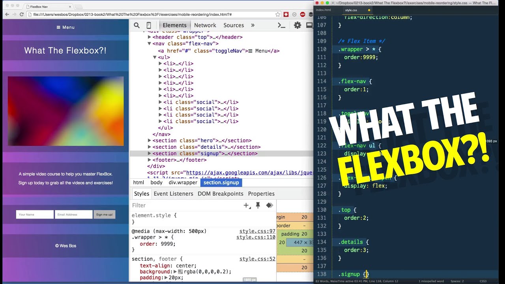Image resolution: width=505 pixels, height=284 pixels.
Task: Click the a class="toggleNav" DOM row
Action: [219, 51]
